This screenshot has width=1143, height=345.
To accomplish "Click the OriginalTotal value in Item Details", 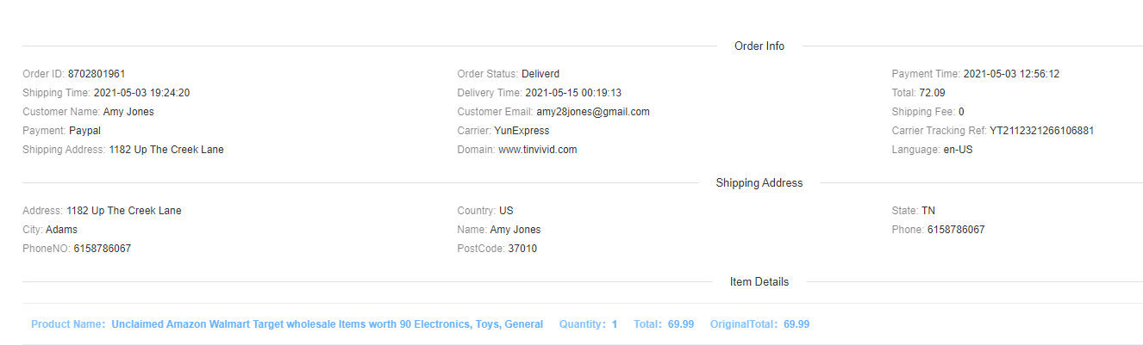I will pos(796,324).
